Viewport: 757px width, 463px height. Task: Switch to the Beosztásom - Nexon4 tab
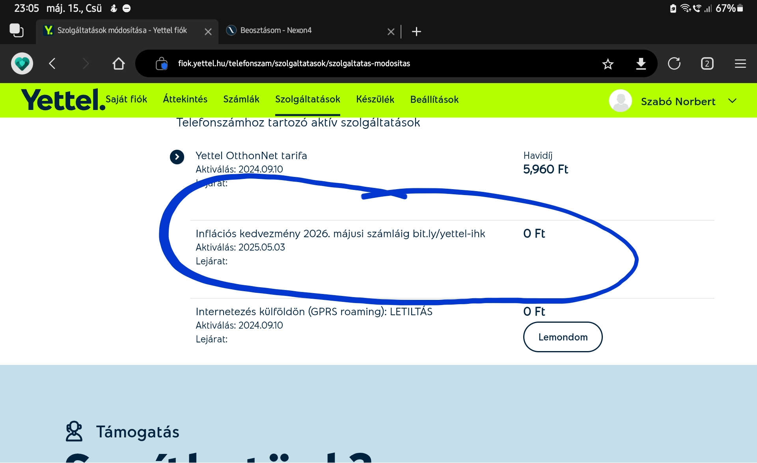click(276, 30)
